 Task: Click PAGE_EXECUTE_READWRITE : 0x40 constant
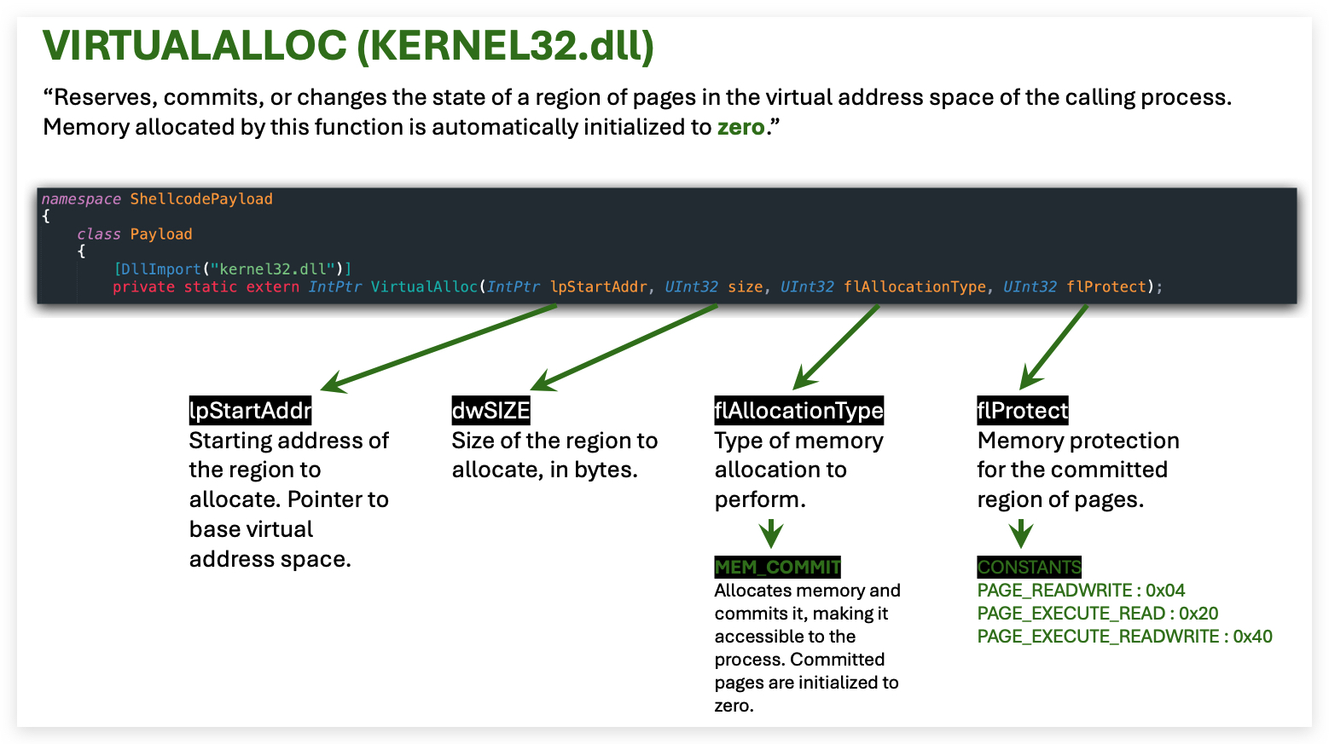click(x=1124, y=637)
